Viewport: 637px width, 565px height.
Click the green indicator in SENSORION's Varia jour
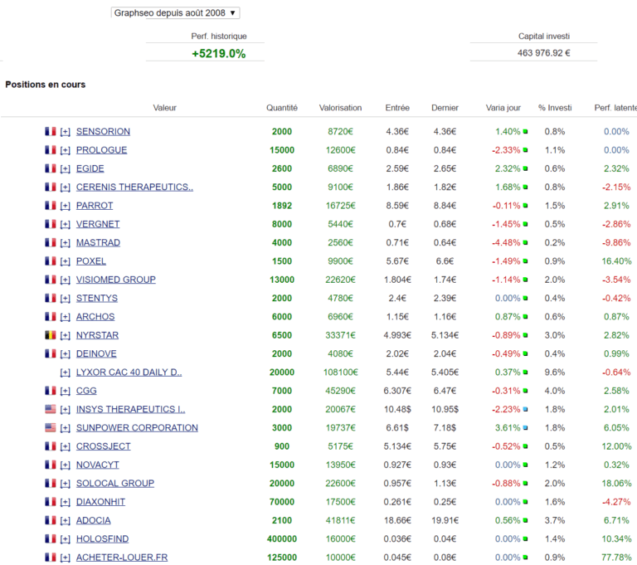[526, 132]
